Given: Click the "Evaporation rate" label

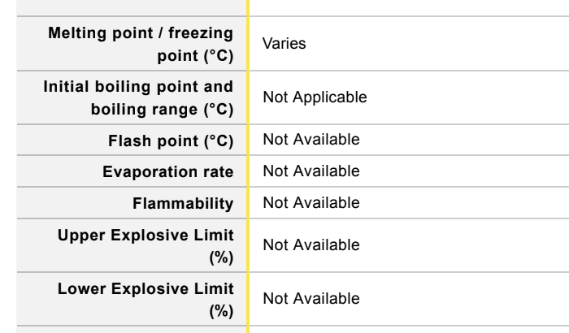Looking at the screenshot, I should pyautogui.click(x=169, y=171).
